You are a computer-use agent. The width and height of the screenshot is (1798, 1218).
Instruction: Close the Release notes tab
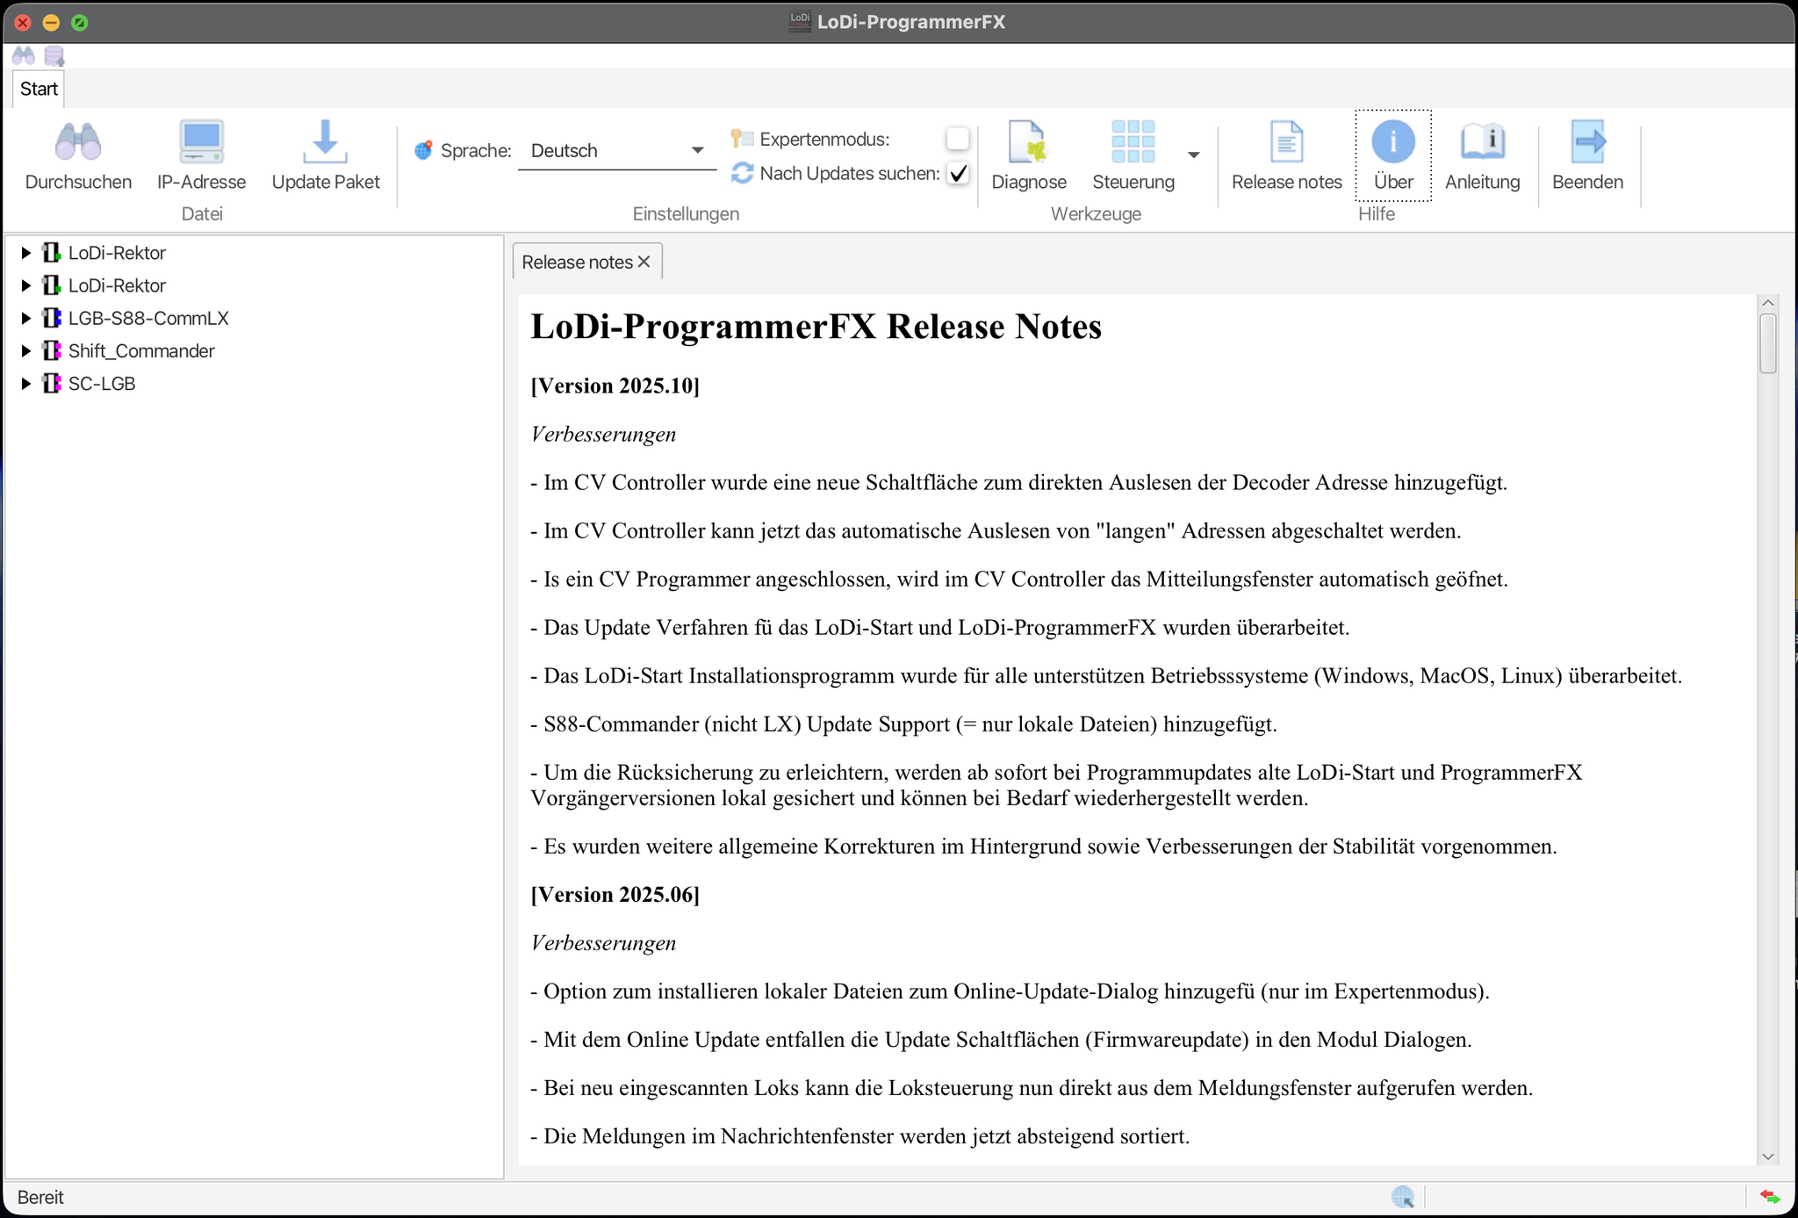coord(644,262)
